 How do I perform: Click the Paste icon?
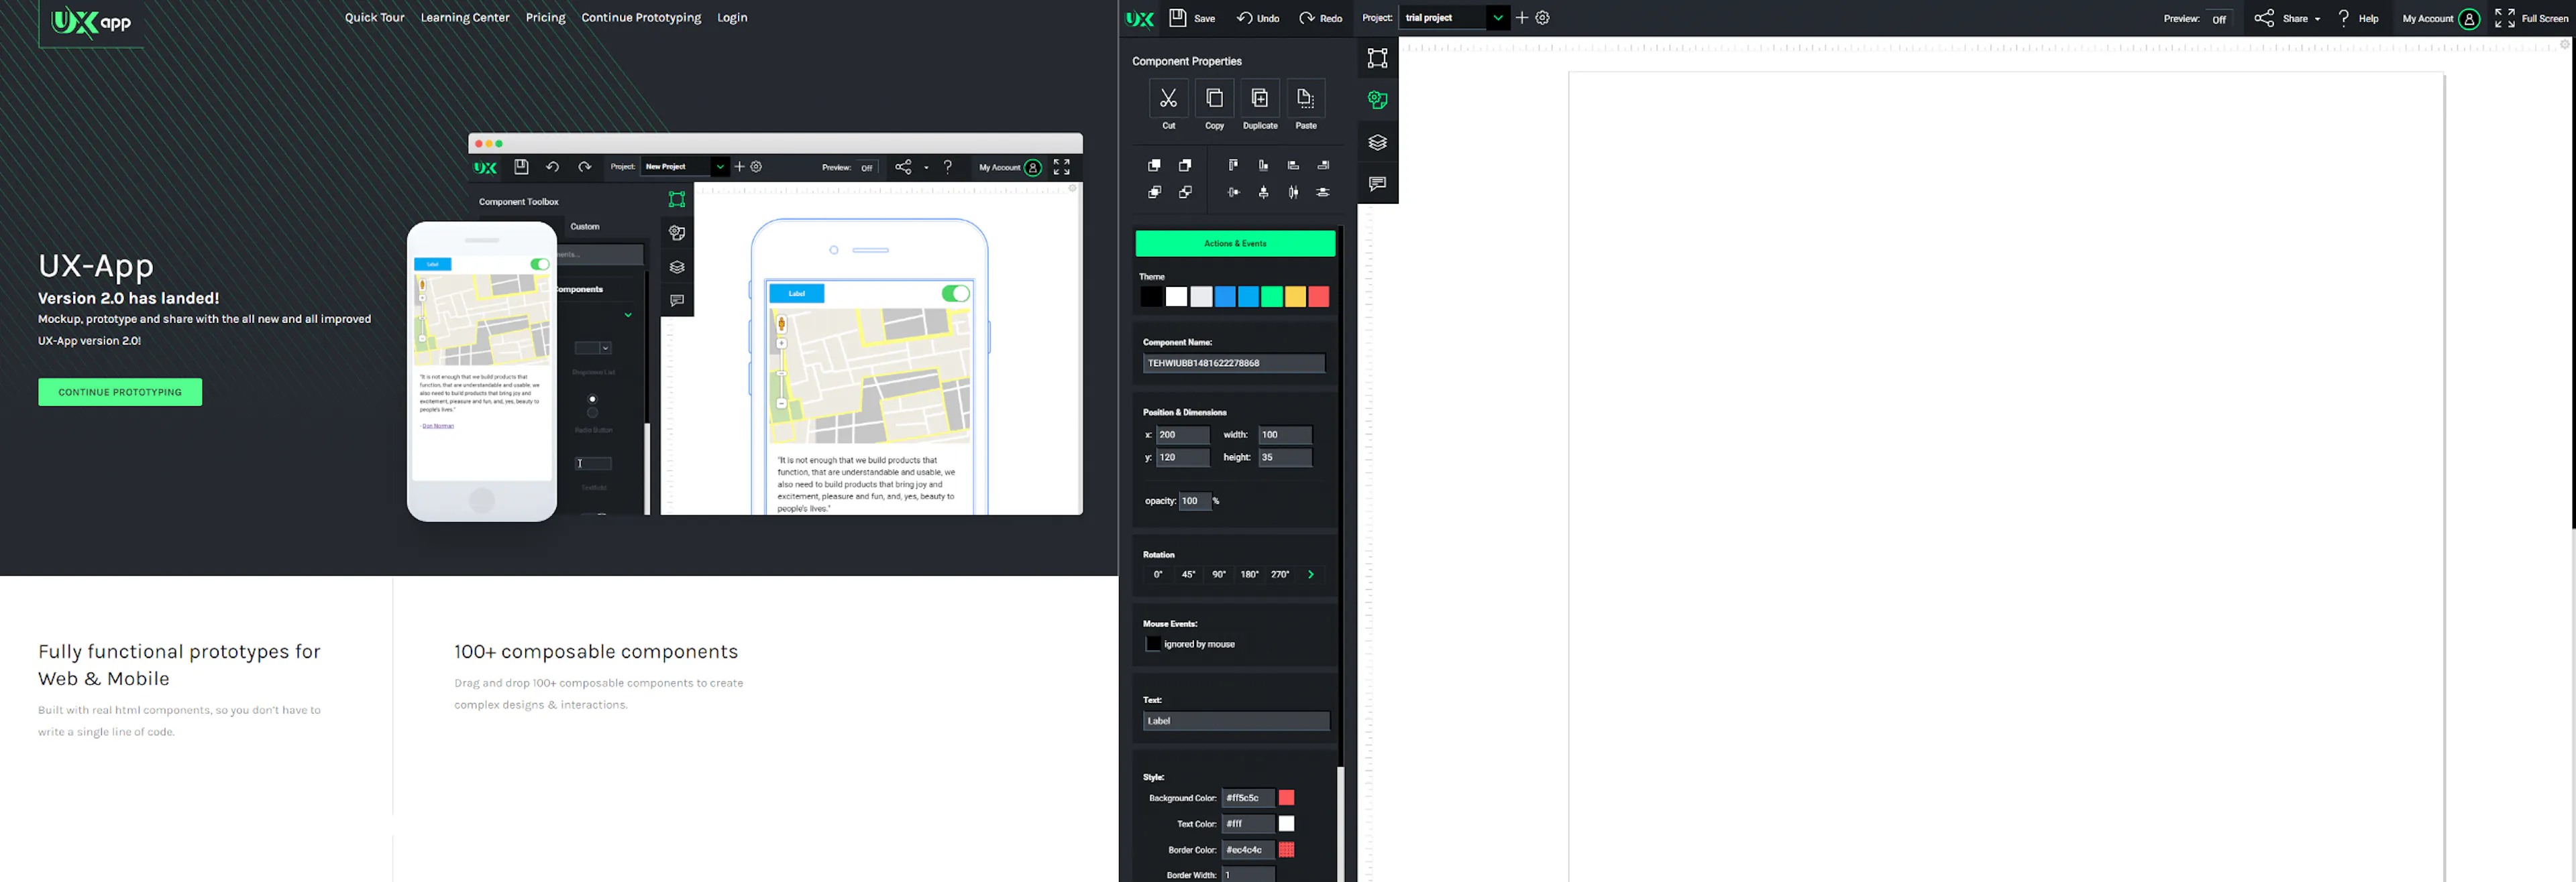point(1305,99)
